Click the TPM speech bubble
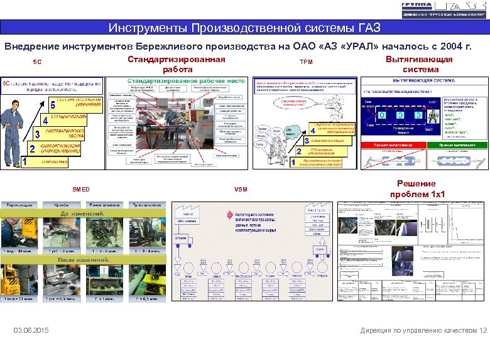The height and width of the screenshot is (339, 490). pos(295,103)
